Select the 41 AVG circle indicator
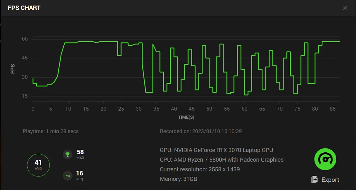This screenshot has height=190, width=356. (x=38, y=165)
